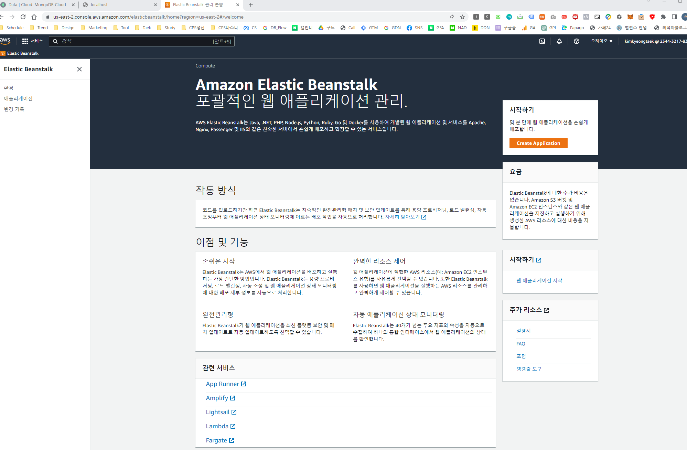Go forward in browser history
The height and width of the screenshot is (450, 687).
[x=12, y=17]
